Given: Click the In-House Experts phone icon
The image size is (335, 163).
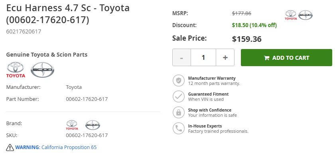Looking at the screenshot, I should 178,128.
